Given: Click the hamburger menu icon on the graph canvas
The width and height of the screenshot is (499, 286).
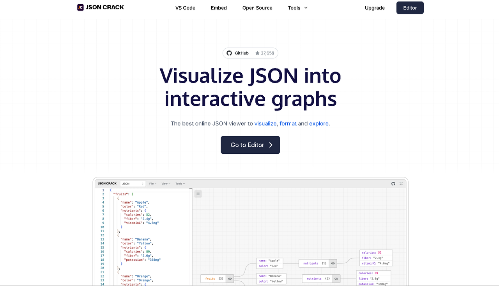Looking at the screenshot, I should [198, 194].
